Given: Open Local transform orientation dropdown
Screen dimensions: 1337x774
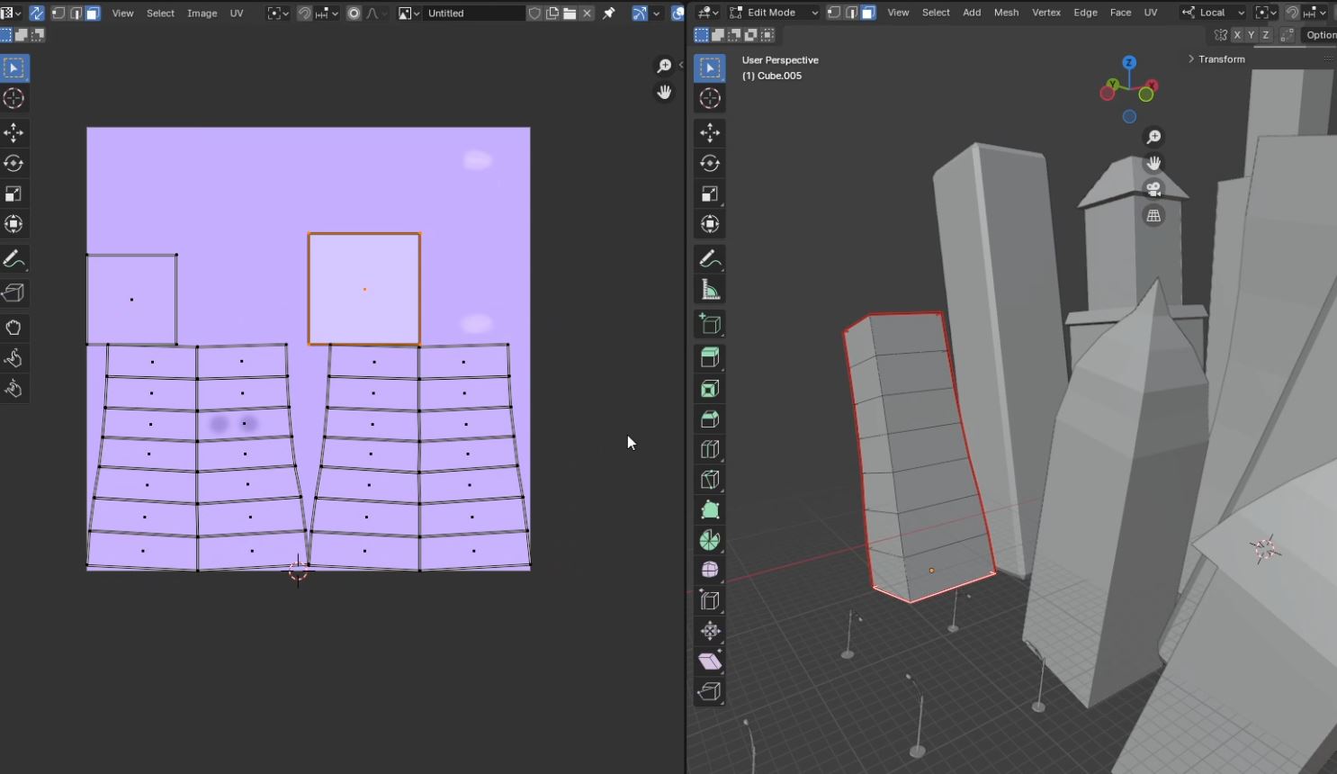Looking at the screenshot, I should (x=1213, y=13).
